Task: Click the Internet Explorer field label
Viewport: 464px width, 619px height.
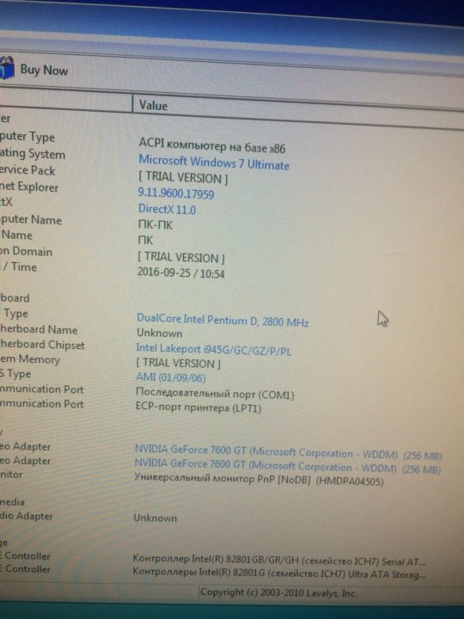Action: tap(29, 187)
